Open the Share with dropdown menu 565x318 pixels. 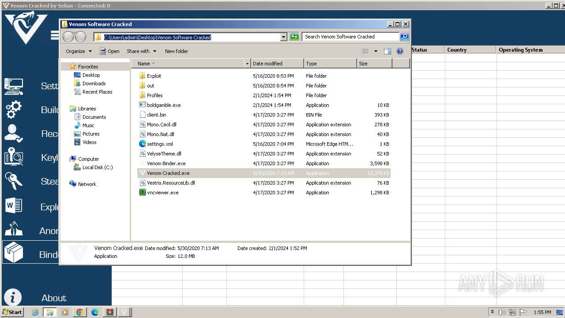(141, 51)
